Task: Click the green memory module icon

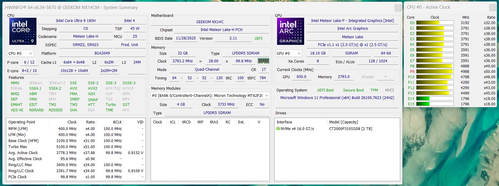Action: click(x=264, y=61)
